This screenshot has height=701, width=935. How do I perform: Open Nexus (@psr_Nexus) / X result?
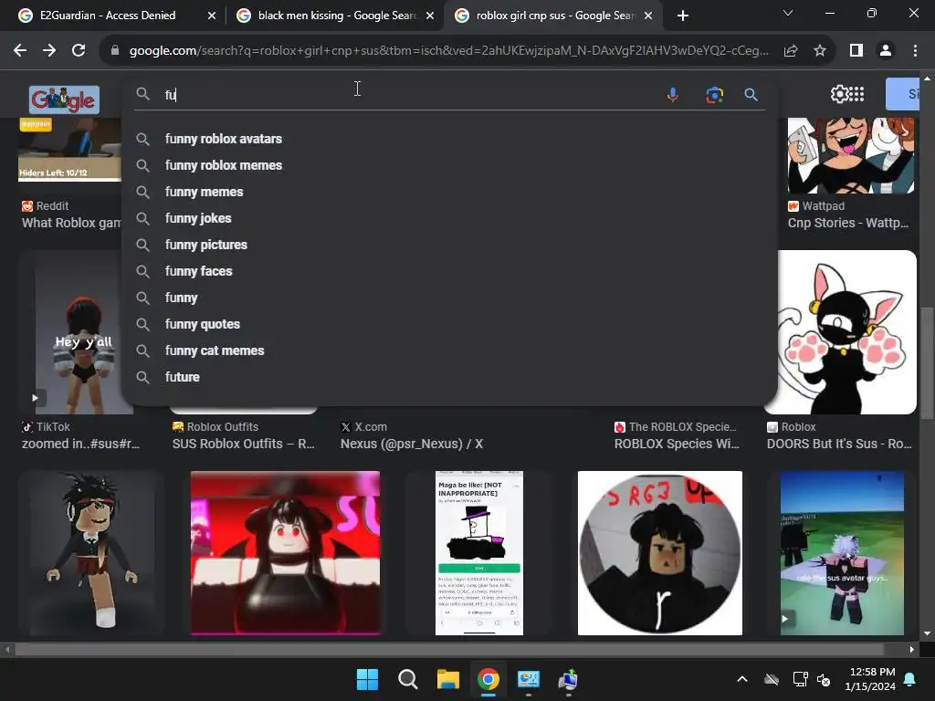(x=412, y=445)
